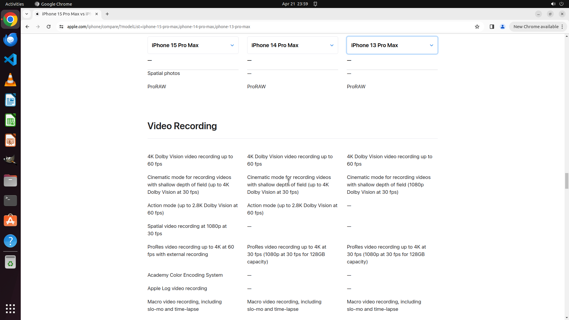
Task: Expand the iPhone 13 Pro Max dropdown
Action: [392, 45]
